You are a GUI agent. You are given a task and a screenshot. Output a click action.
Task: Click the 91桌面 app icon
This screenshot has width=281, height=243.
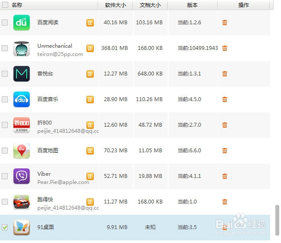coord(22,227)
